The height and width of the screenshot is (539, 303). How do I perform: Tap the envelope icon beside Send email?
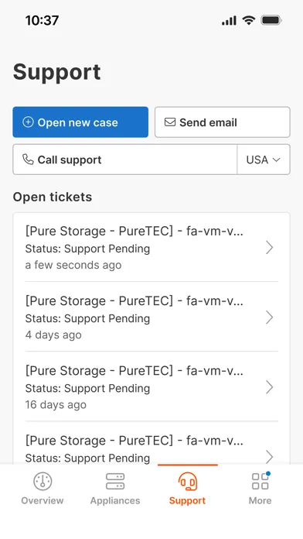pos(170,122)
